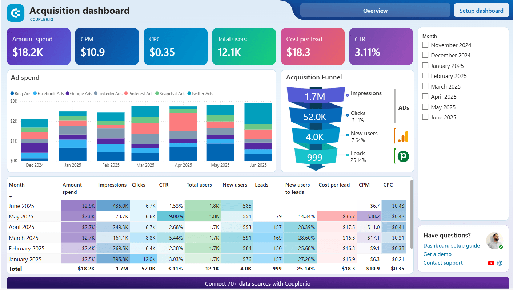Open the YouTube icon in the questions panel
Screen dimensions: 513x290
click(x=491, y=263)
